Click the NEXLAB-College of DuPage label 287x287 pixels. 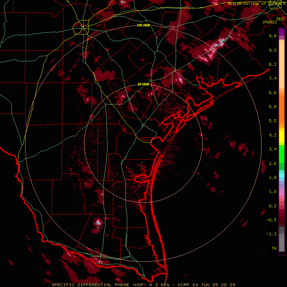[255, 4]
